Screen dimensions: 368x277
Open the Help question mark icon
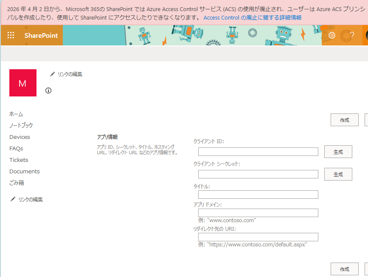click(351, 36)
